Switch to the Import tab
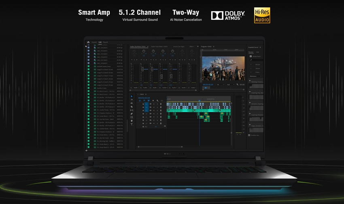 tap(94, 42)
